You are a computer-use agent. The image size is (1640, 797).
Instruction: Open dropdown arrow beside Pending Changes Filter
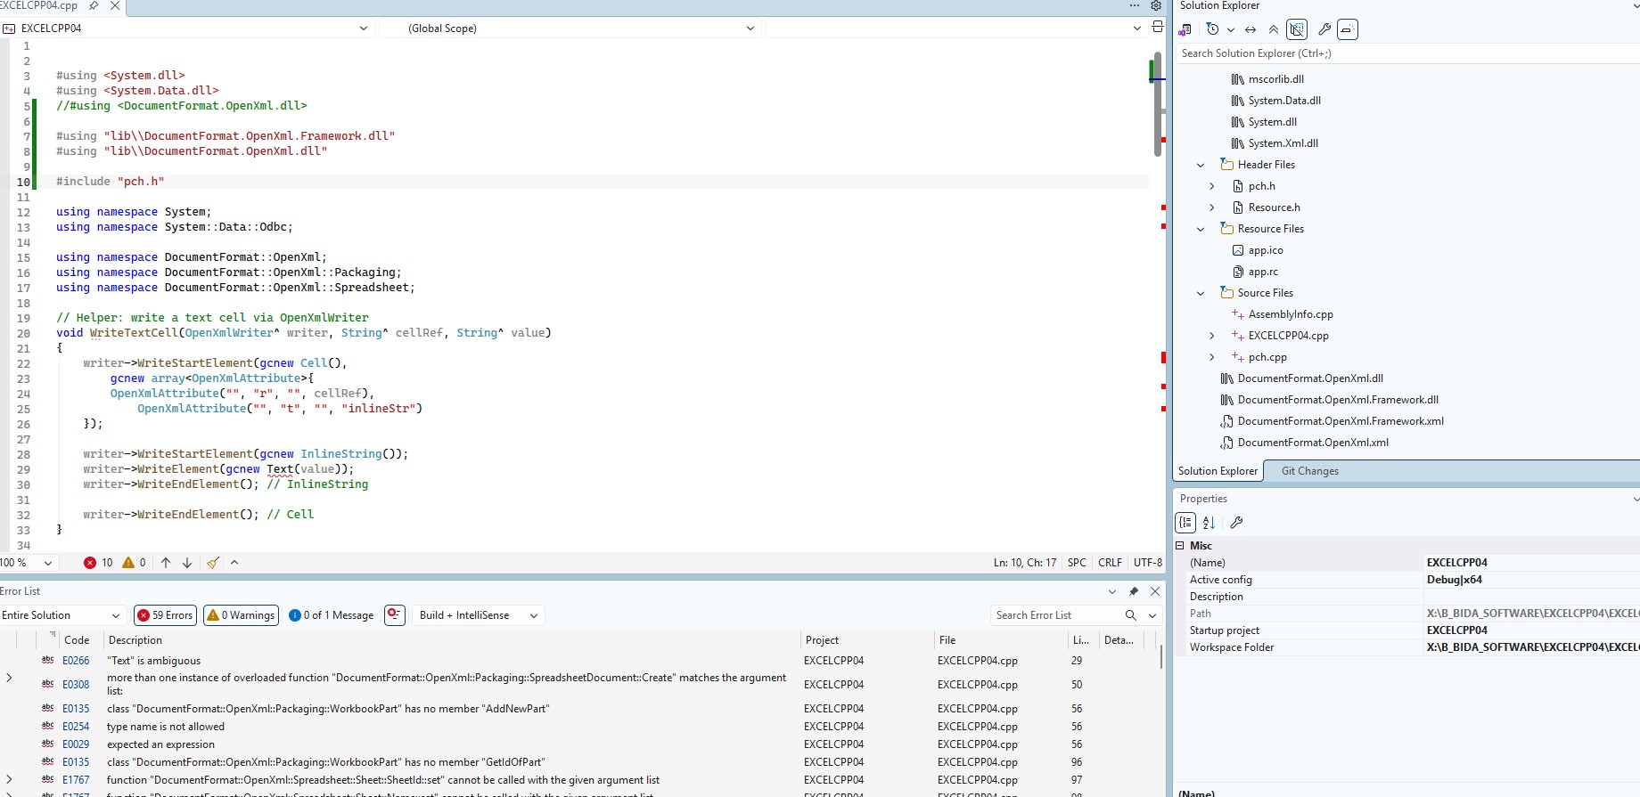1230,29
